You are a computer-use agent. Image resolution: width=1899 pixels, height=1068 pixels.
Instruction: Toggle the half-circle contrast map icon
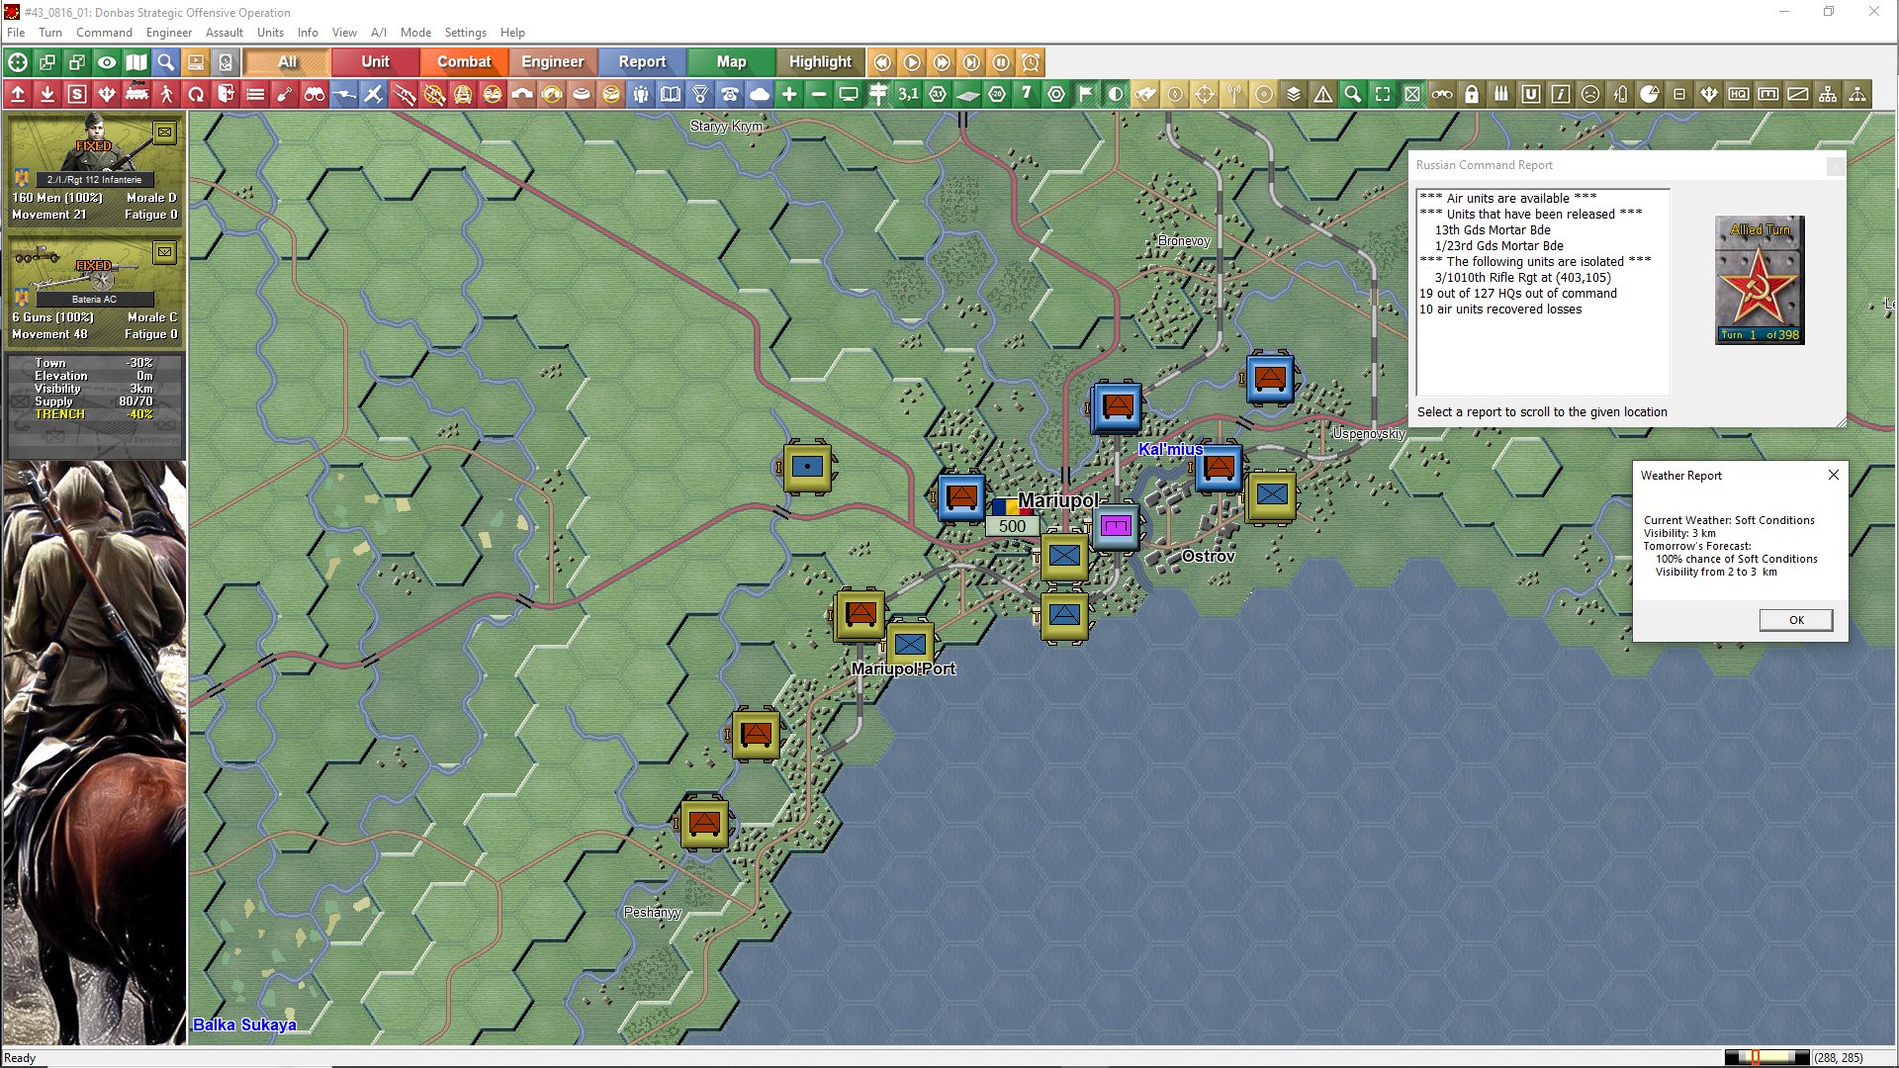tap(1116, 95)
